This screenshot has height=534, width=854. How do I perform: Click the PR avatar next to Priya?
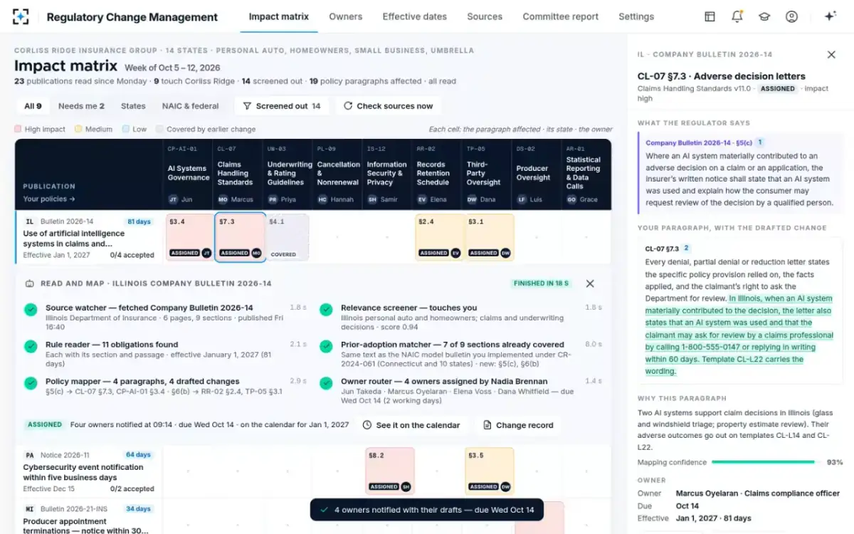click(x=273, y=199)
